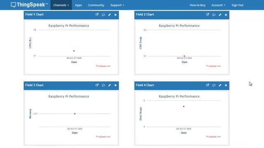Close Field 4 Chart panel

pyautogui.click(x=226, y=86)
